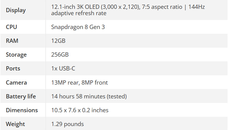Image resolution: width=231 pixels, height=130 pixels.
Task: Select the 256GB storage value
Action: (x=60, y=55)
